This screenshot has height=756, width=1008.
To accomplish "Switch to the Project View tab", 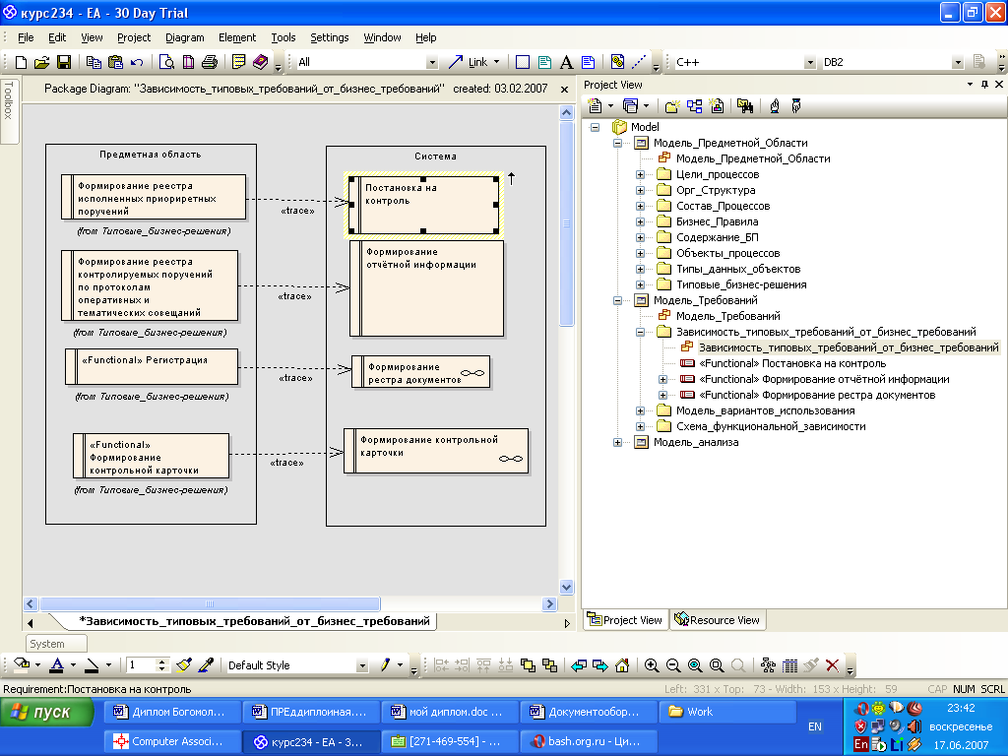I will click(x=625, y=620).
